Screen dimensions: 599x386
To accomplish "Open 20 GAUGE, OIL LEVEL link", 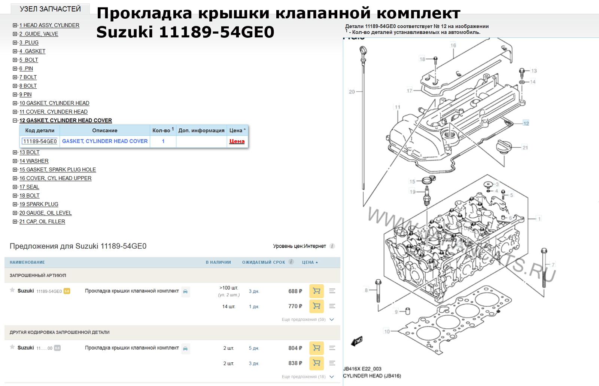I will tap(46, 213).
